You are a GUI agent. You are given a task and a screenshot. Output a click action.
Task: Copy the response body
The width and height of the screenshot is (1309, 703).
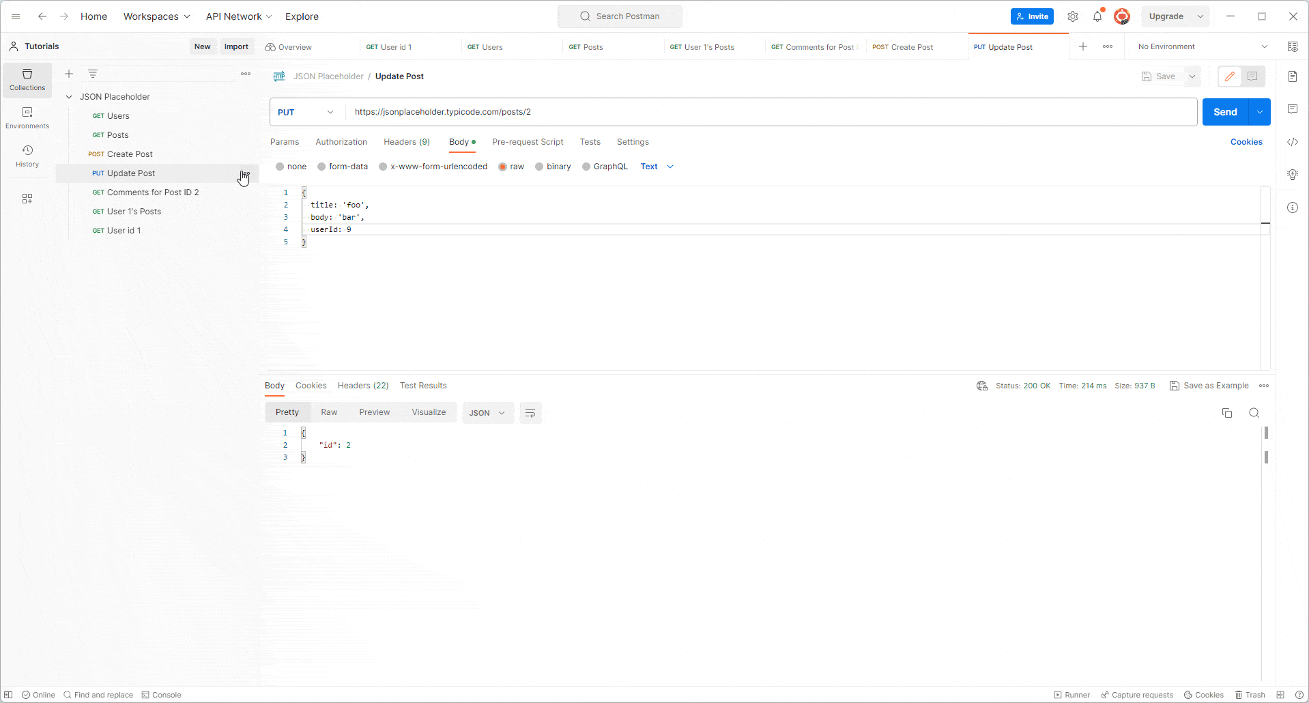tap(1227, 413)
